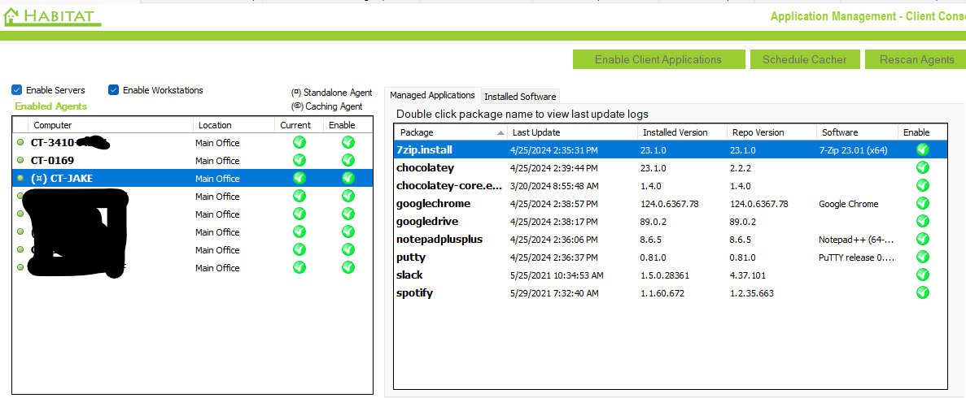Screen dimensions: 966x398
Task: Select the CT-0169 computer row
Action: (192, 161)
